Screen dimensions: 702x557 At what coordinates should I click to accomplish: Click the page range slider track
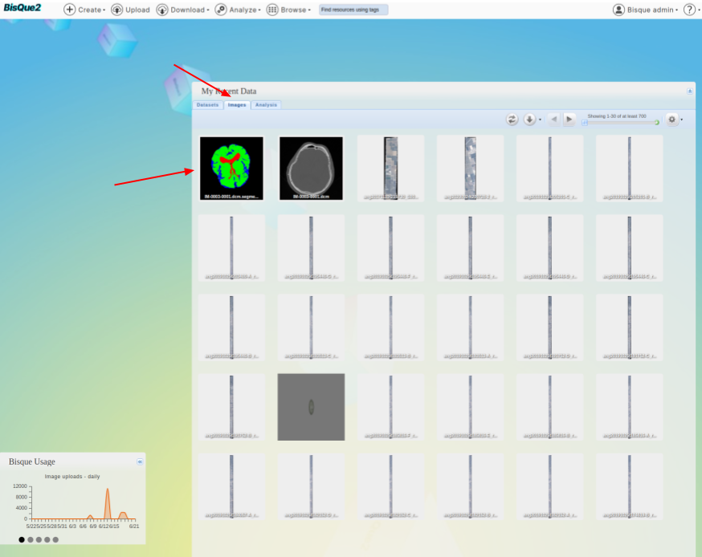(620, 123)
